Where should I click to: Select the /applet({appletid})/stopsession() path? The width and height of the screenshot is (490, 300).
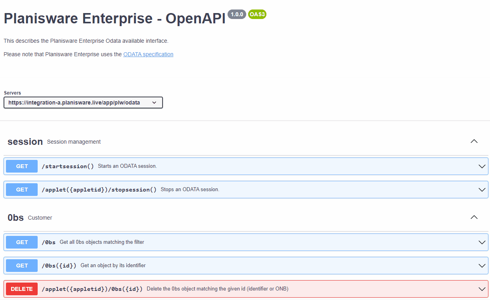[x=99, y=190]
